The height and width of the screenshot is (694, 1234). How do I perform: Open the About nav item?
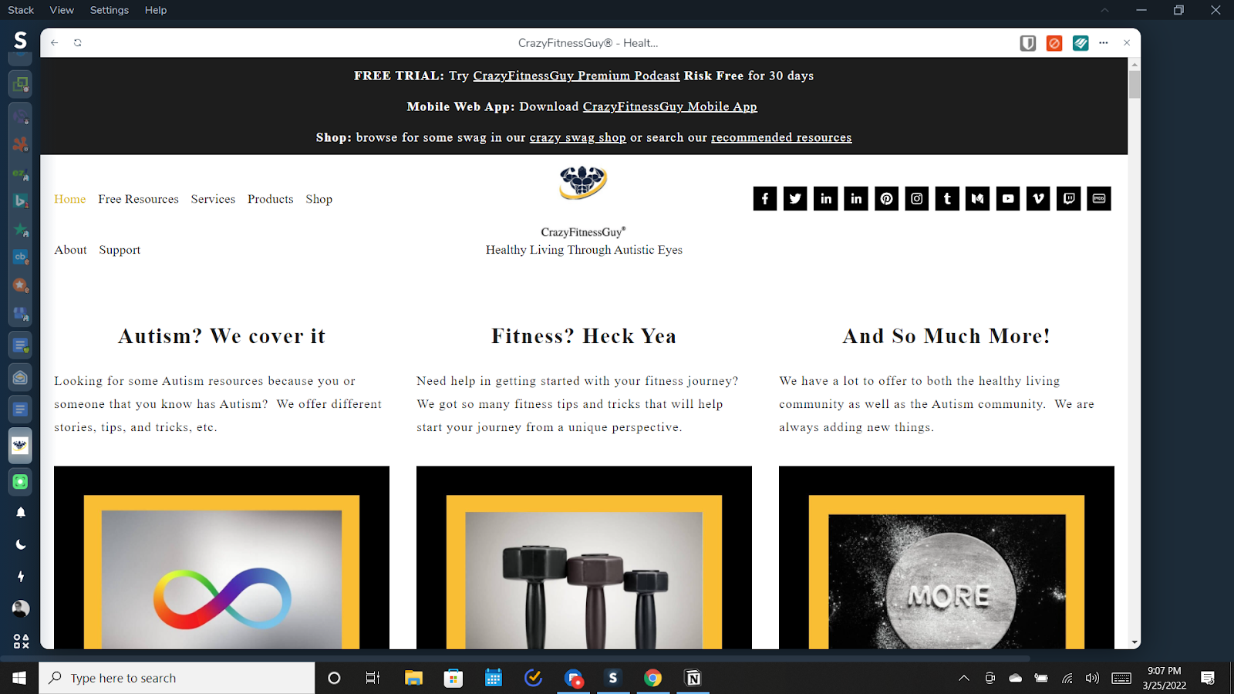pos(70,250)
